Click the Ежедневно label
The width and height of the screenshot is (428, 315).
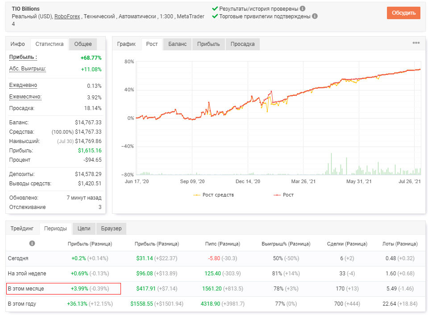pos(23,85)
